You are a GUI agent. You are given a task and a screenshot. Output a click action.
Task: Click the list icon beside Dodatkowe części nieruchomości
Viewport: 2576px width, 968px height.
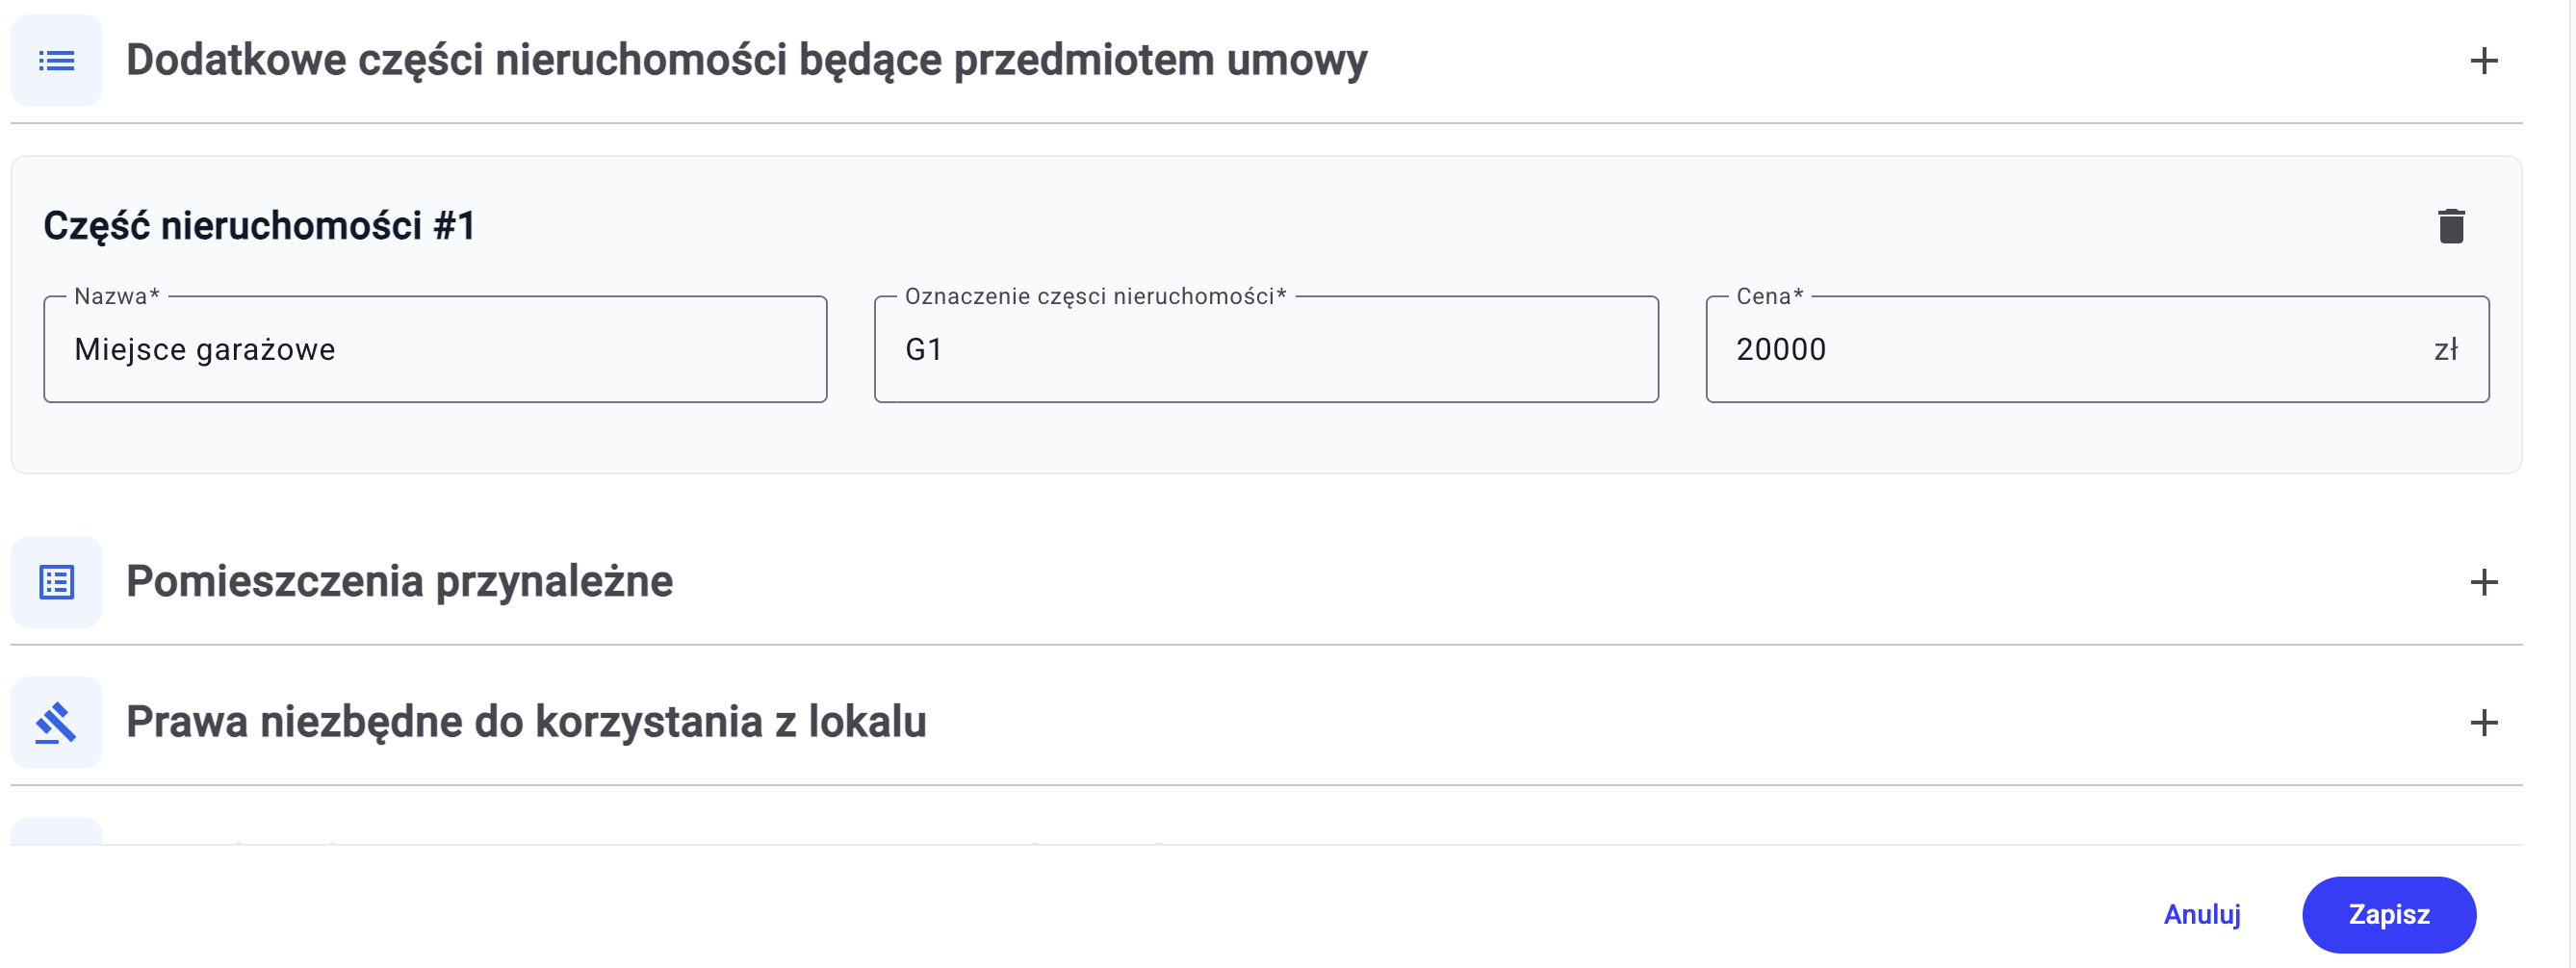coord(56,61)
